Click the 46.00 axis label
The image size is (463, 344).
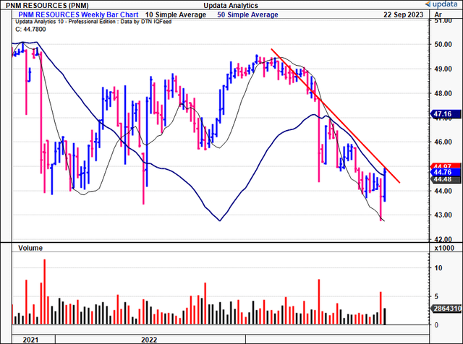coord(443,142)
